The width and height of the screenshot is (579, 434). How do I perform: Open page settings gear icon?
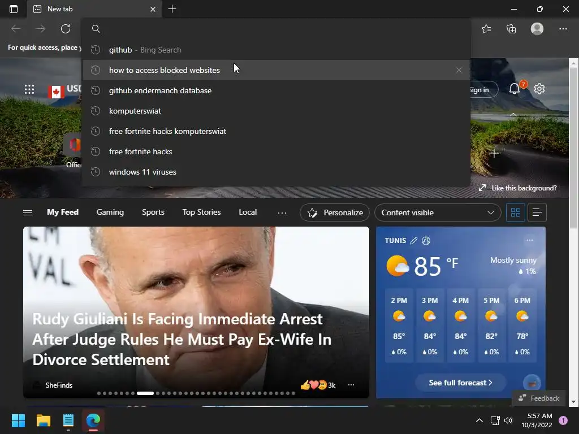point(539,89)
